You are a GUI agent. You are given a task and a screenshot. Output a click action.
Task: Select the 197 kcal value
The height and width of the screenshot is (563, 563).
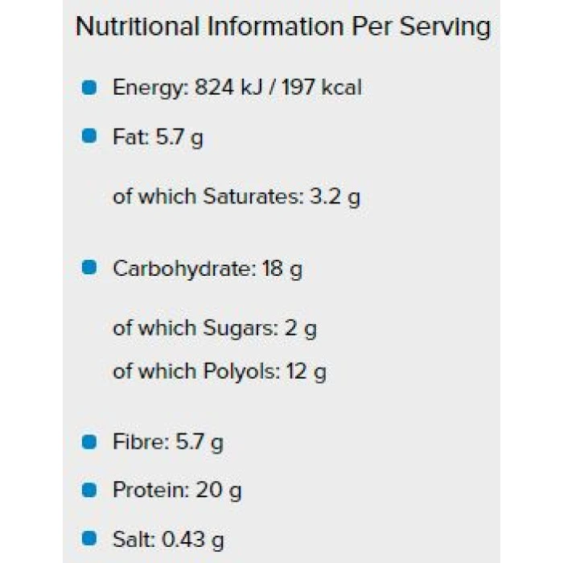click(320, 87)
